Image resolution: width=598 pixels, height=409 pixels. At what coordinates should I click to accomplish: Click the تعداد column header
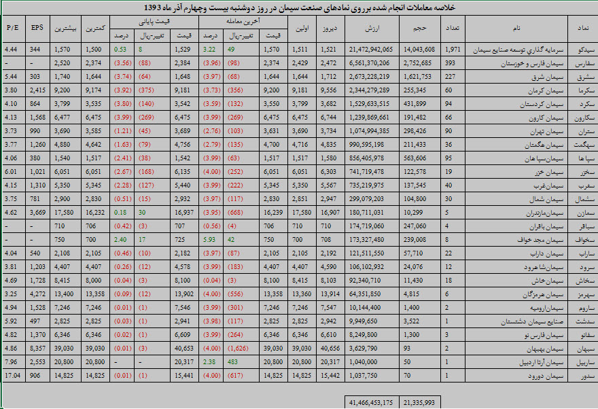pos(453,29)
